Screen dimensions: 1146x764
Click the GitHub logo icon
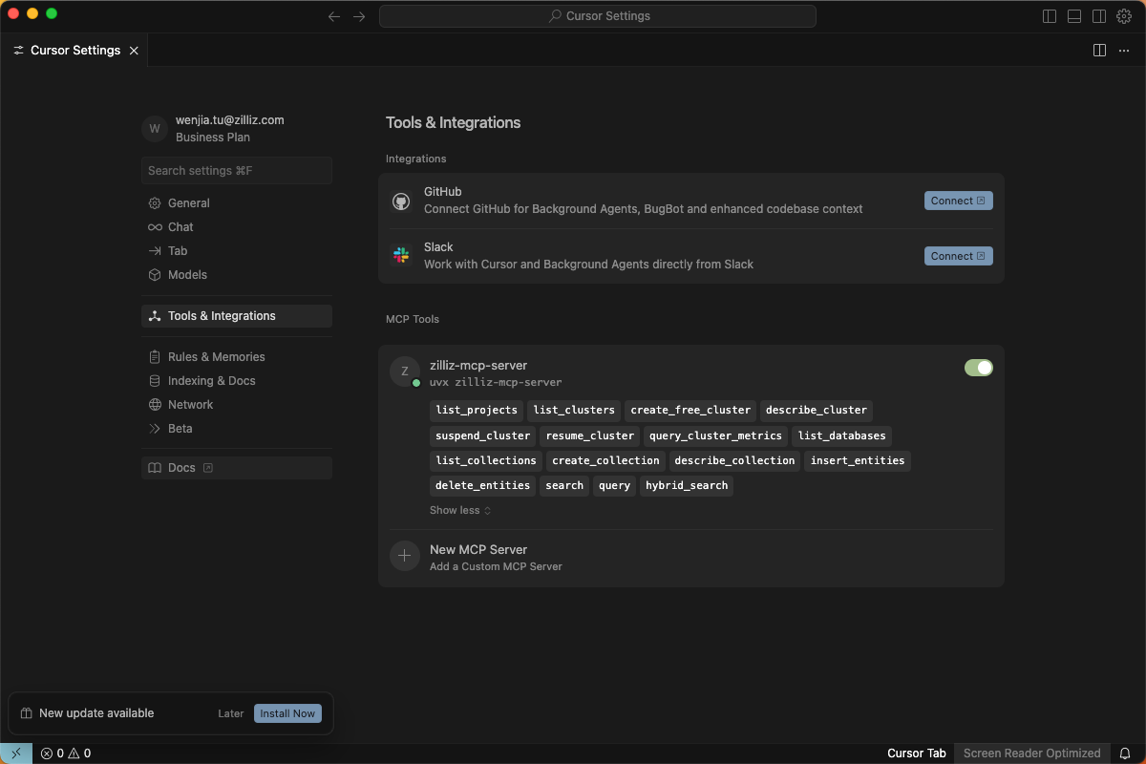pos(401,202)
